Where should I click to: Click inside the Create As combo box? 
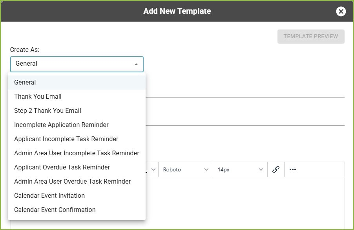pos(71,64)
